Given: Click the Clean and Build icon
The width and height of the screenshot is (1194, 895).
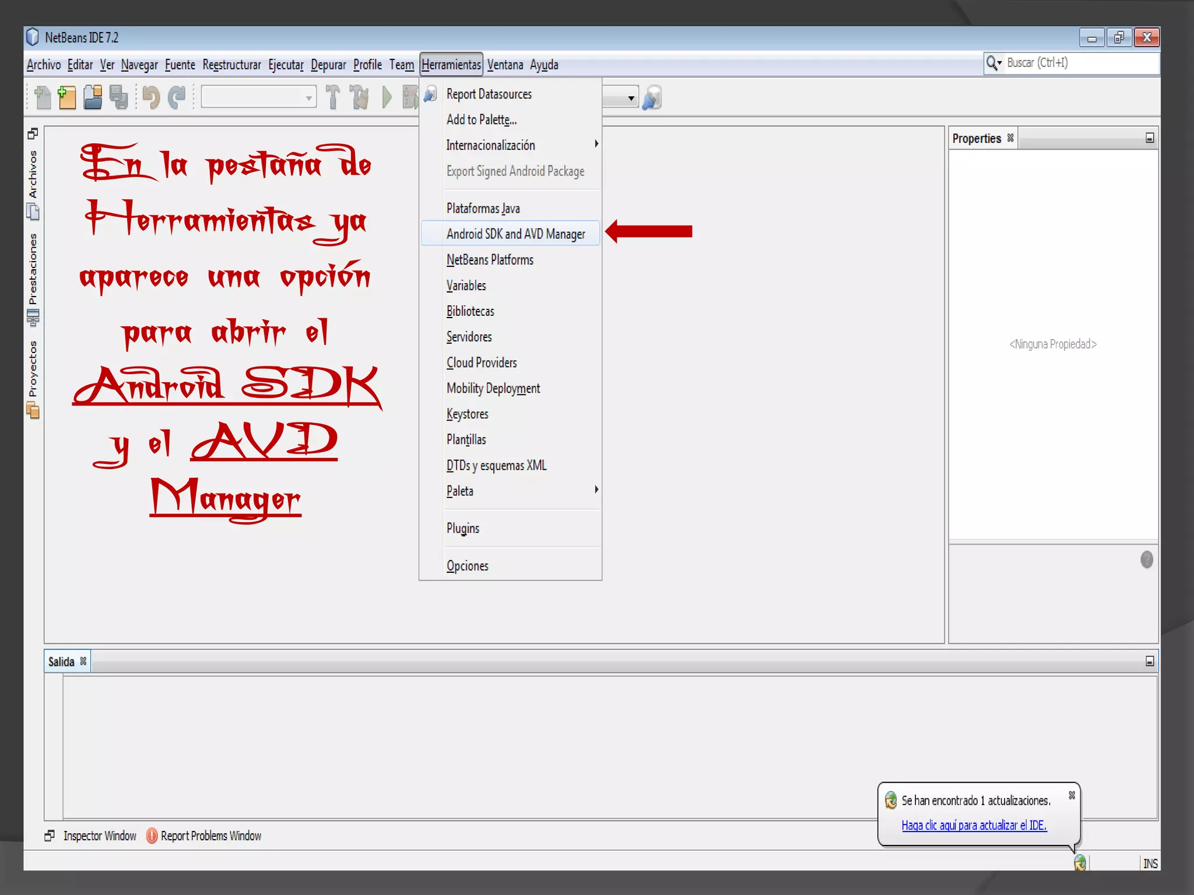Looking at the screenshot, I should point(360,97).
